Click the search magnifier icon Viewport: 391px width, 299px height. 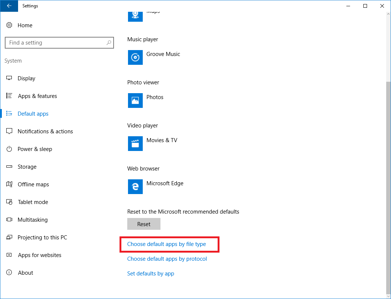point(109,43)
